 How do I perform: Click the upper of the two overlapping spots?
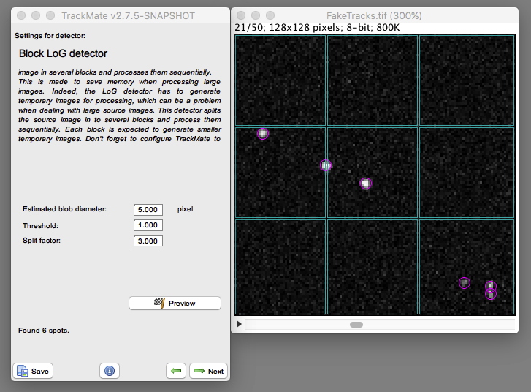tap(491, 286)
